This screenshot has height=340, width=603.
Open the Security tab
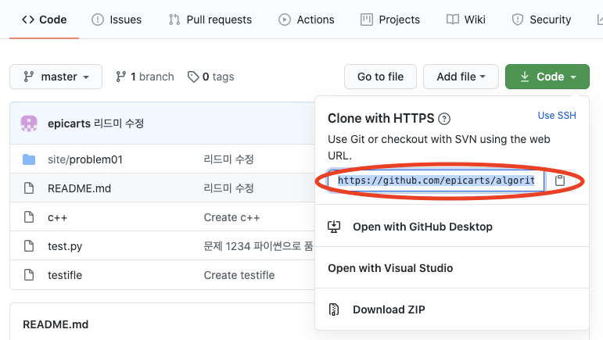541,20
